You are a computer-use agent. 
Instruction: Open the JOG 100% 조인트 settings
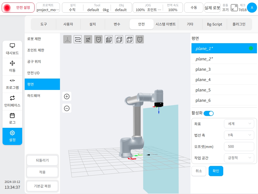[x=148, y=8]
